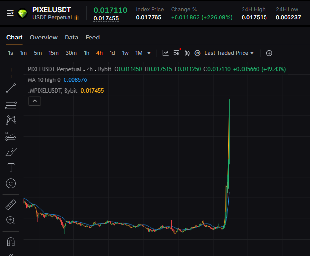Image resolution: width=310 pixels, height=256 pixels.
Task: Select the XABCD pattern tool
Action: 11,120
